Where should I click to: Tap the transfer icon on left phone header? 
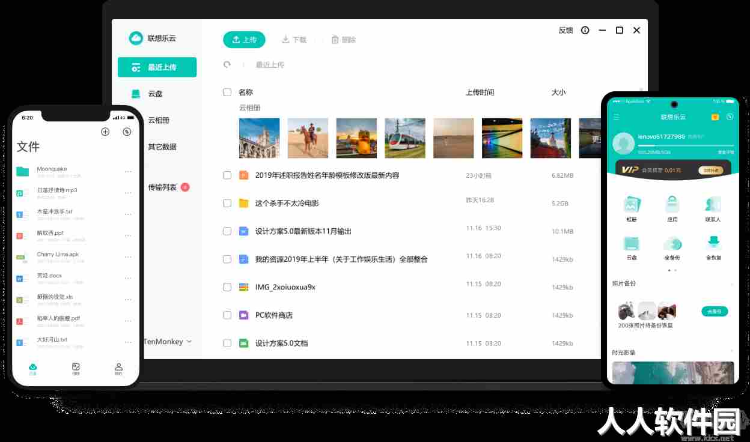point(127,132)
